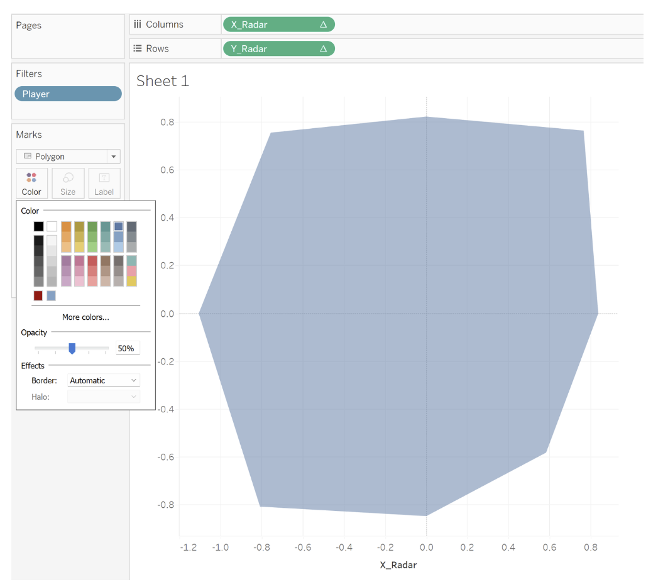Screen dimensions: 663x587
Task: Click More colors... link
Action: click(x=85, y=317)
